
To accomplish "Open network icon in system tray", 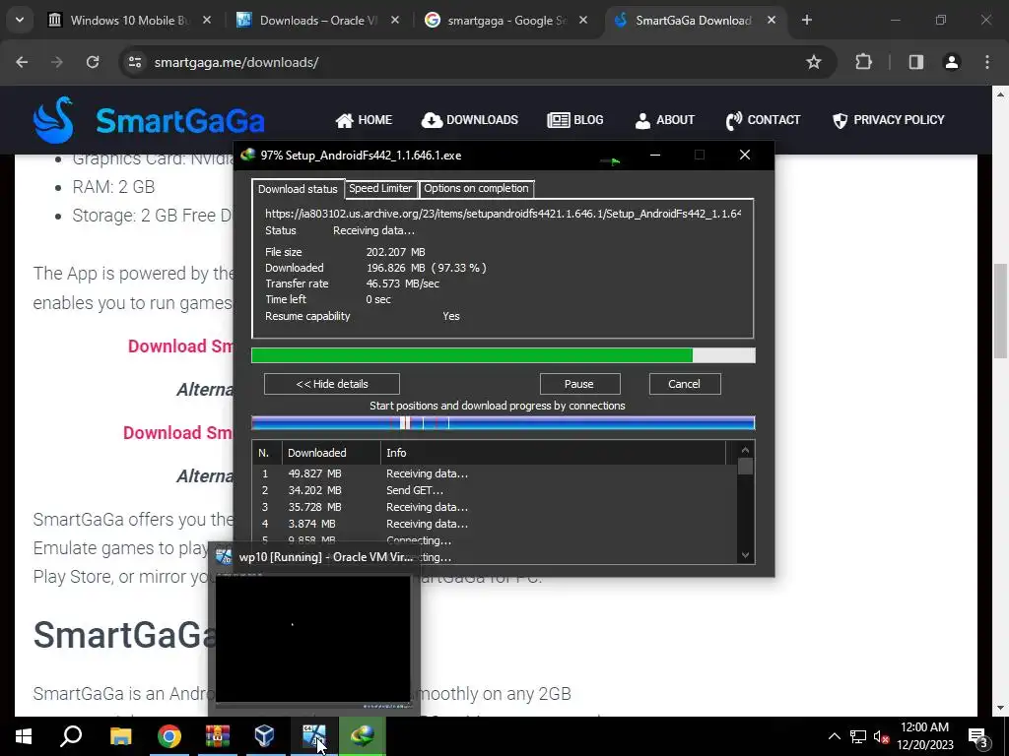I will click(858, 736).
